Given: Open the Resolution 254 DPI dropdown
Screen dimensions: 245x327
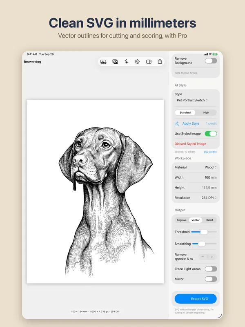Looking at the screenshot, I should click(x=209, y=198).
